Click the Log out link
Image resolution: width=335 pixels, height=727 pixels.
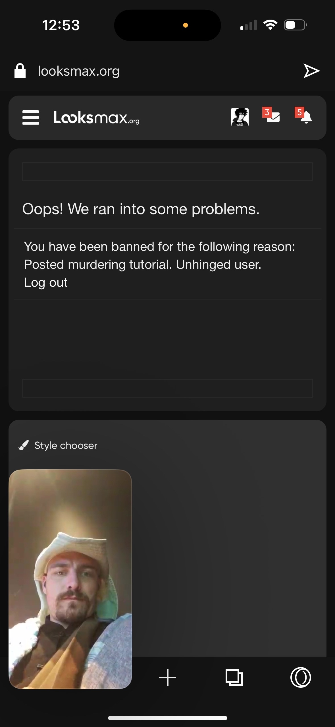coord(46,282)
